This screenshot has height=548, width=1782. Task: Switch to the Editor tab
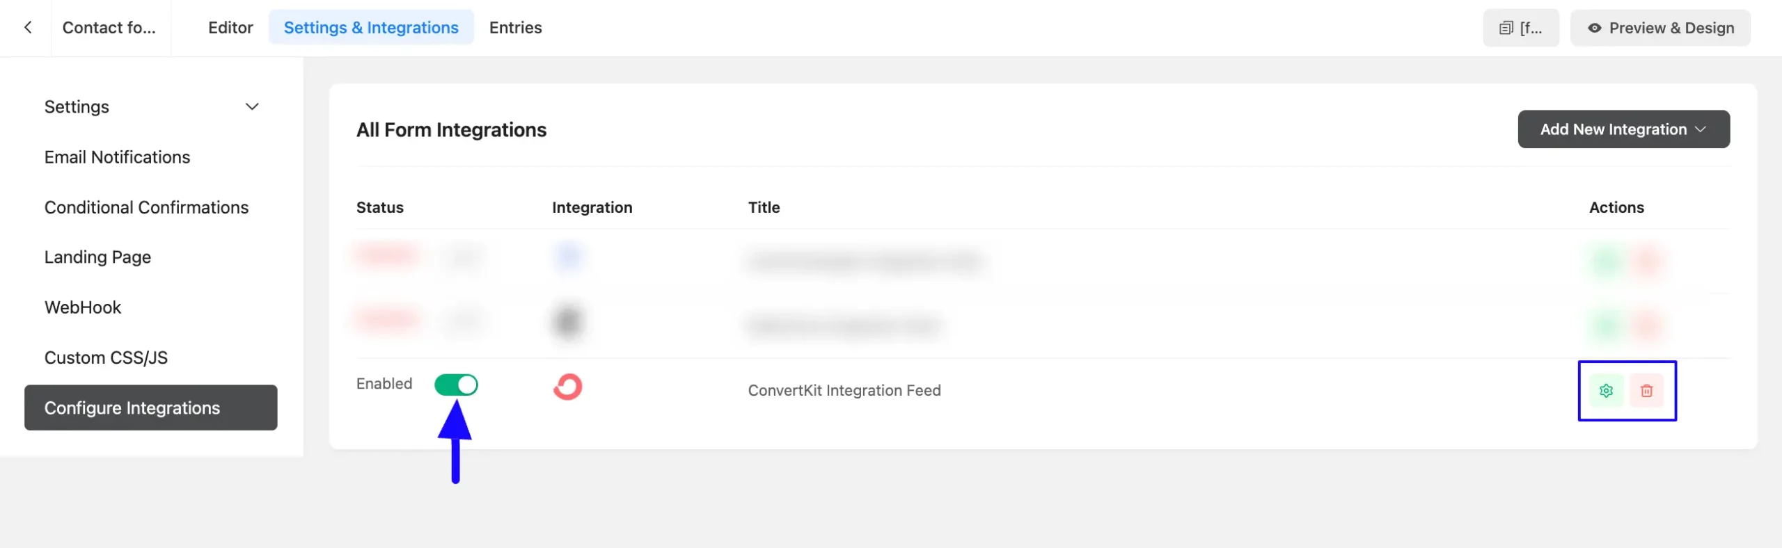coord(230,28)
